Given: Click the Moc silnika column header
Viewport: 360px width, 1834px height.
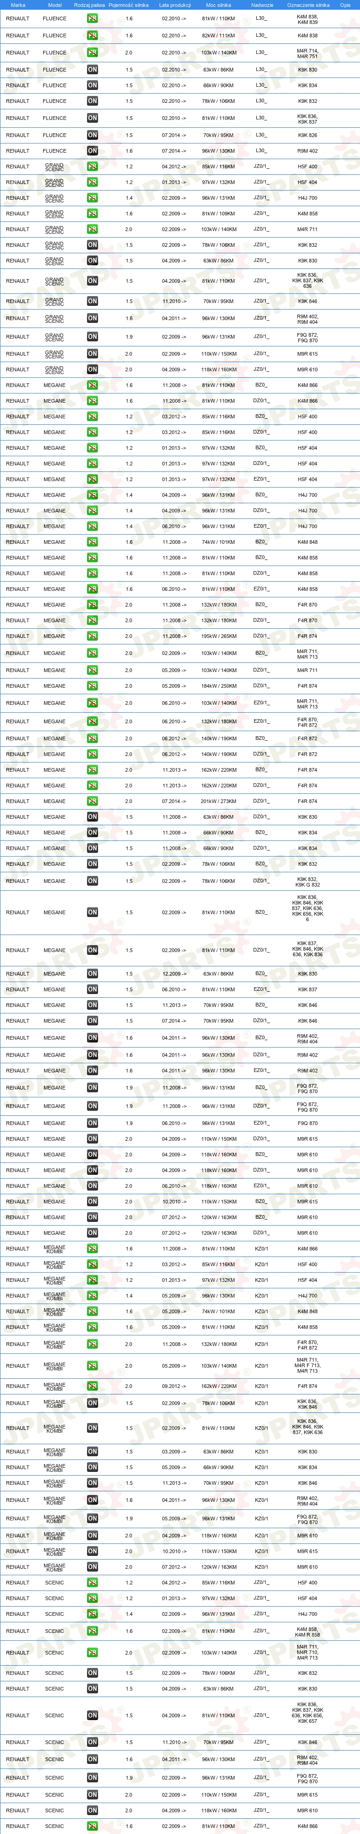Looking at the screenshot, I should (x=219, y=5).
